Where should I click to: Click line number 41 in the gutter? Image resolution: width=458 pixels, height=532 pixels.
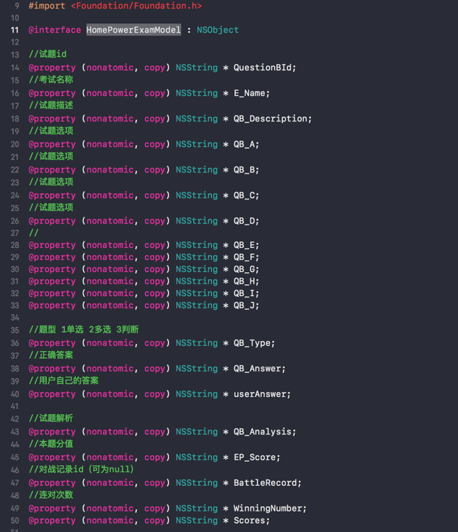[15, 406]
